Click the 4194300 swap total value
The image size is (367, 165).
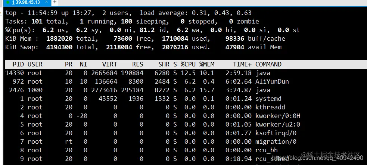[x=59, y=47]
